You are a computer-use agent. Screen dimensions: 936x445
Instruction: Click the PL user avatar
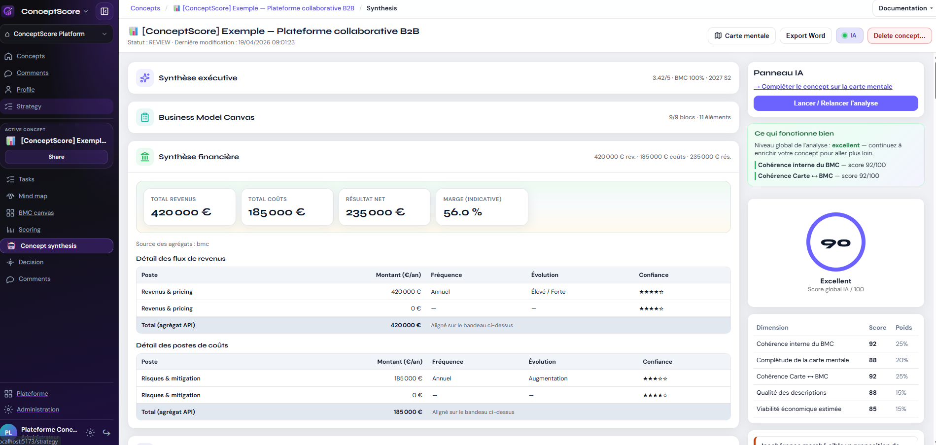(x=8, y=432)
